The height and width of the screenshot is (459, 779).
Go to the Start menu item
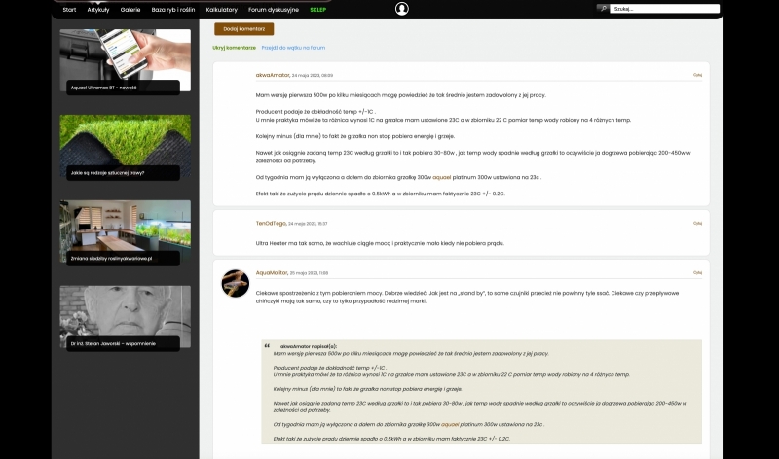[x=69, y=10]
